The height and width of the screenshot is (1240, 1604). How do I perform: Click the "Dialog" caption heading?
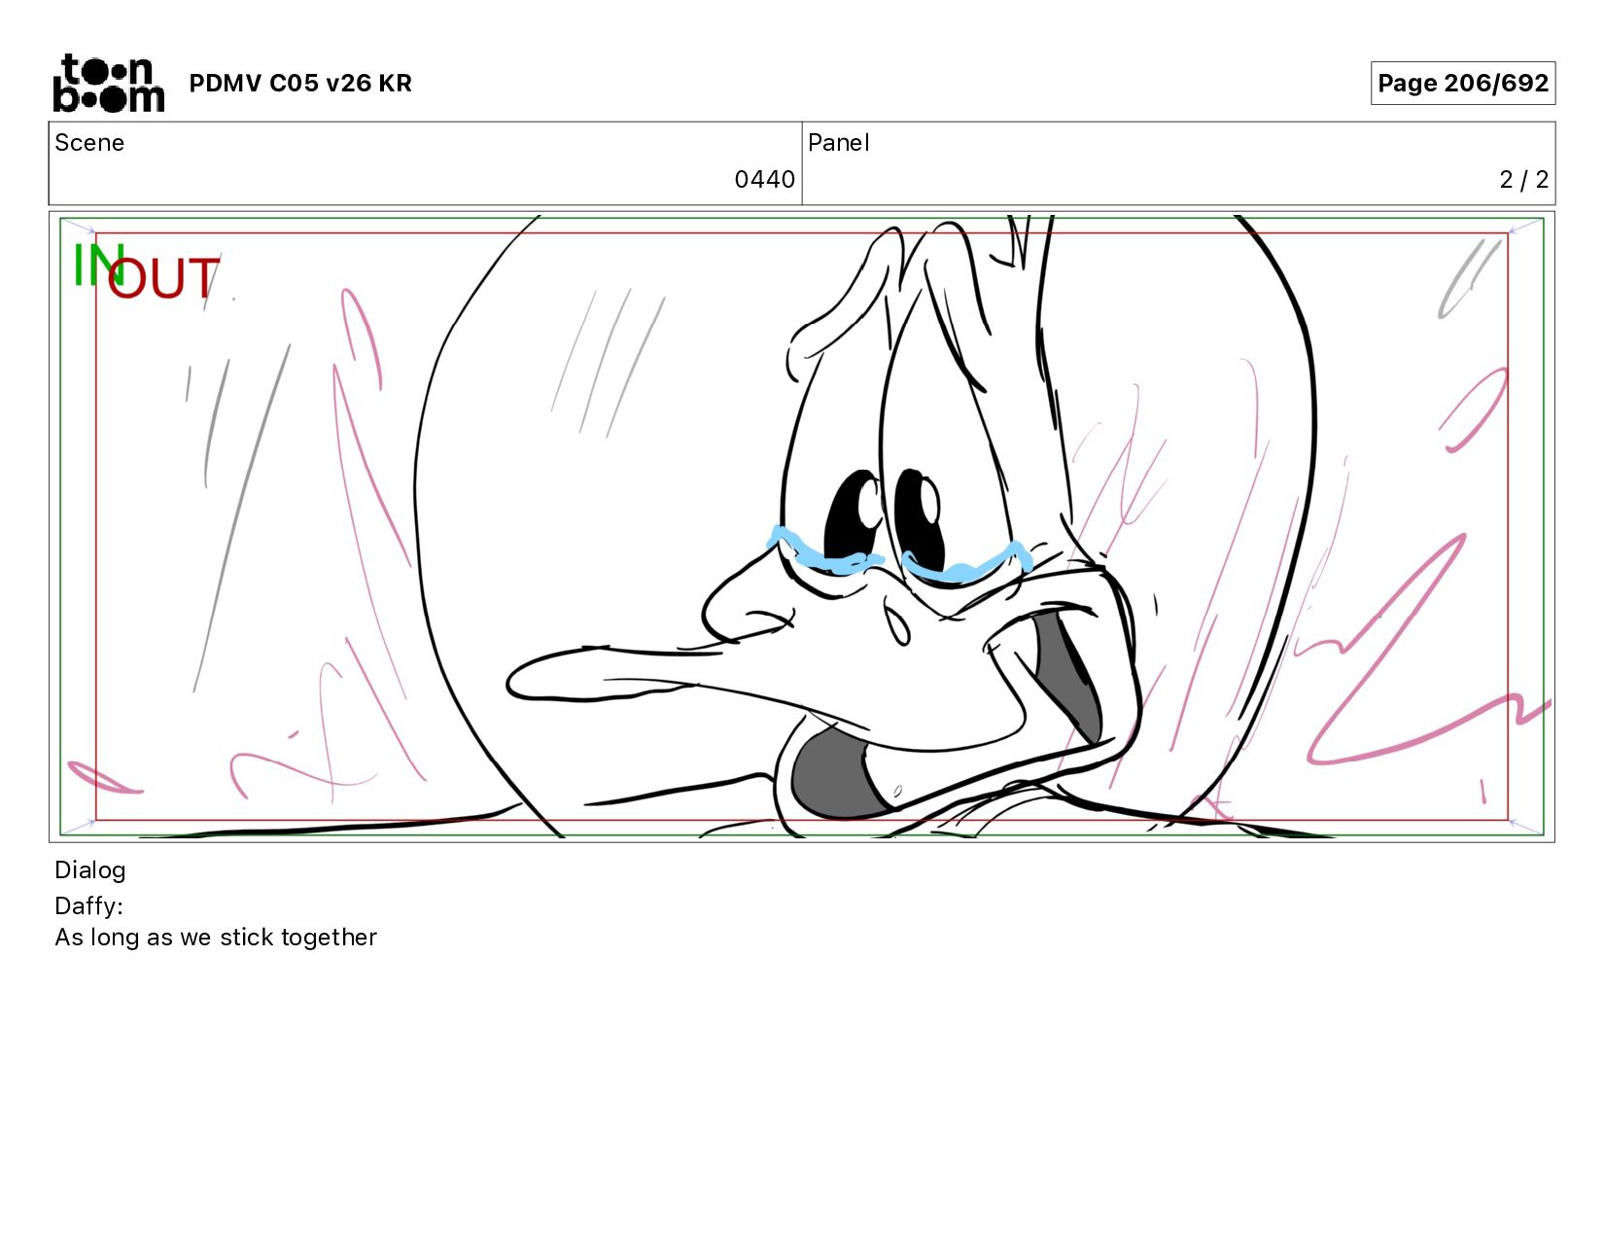click(x=89, y=870)
